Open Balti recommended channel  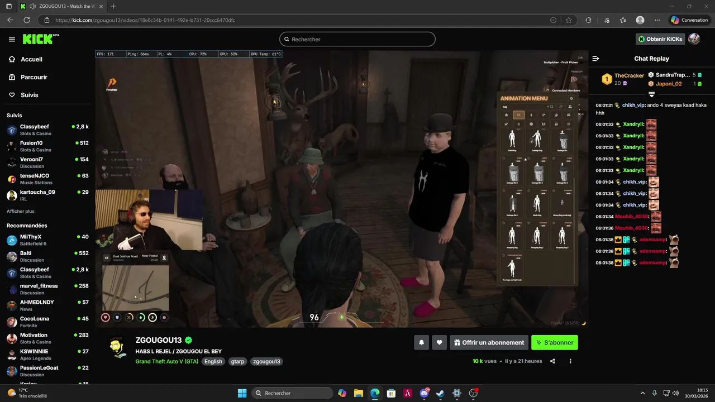point(47,256)
